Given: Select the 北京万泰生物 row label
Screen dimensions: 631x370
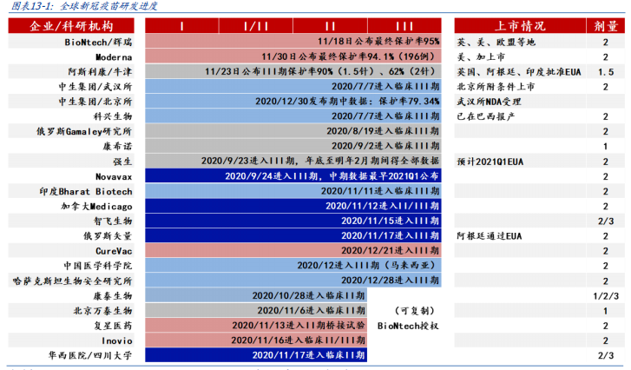Looking at the screenshot, I should [x=102, y=311].
